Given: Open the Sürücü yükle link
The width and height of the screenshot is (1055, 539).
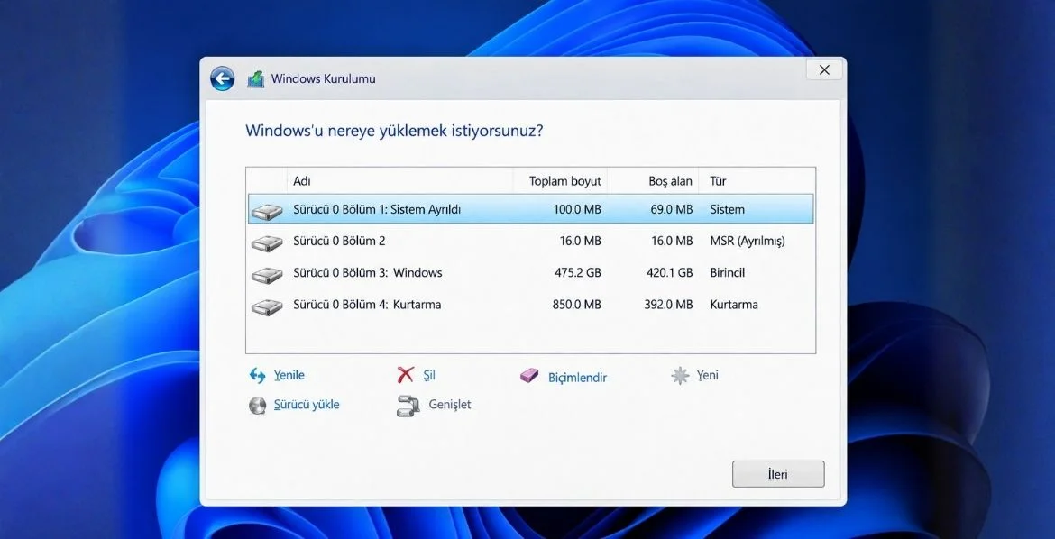Looking at the screenshot, I should click(x=307, y=405).
